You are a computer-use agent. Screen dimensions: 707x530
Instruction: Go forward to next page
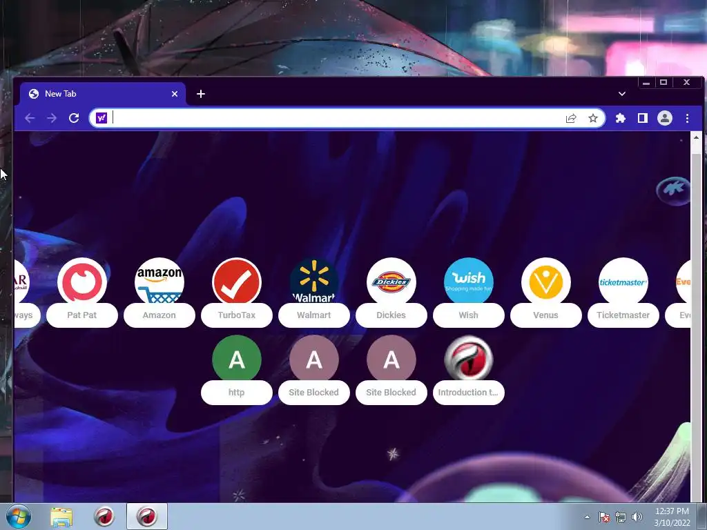[52, 118]
